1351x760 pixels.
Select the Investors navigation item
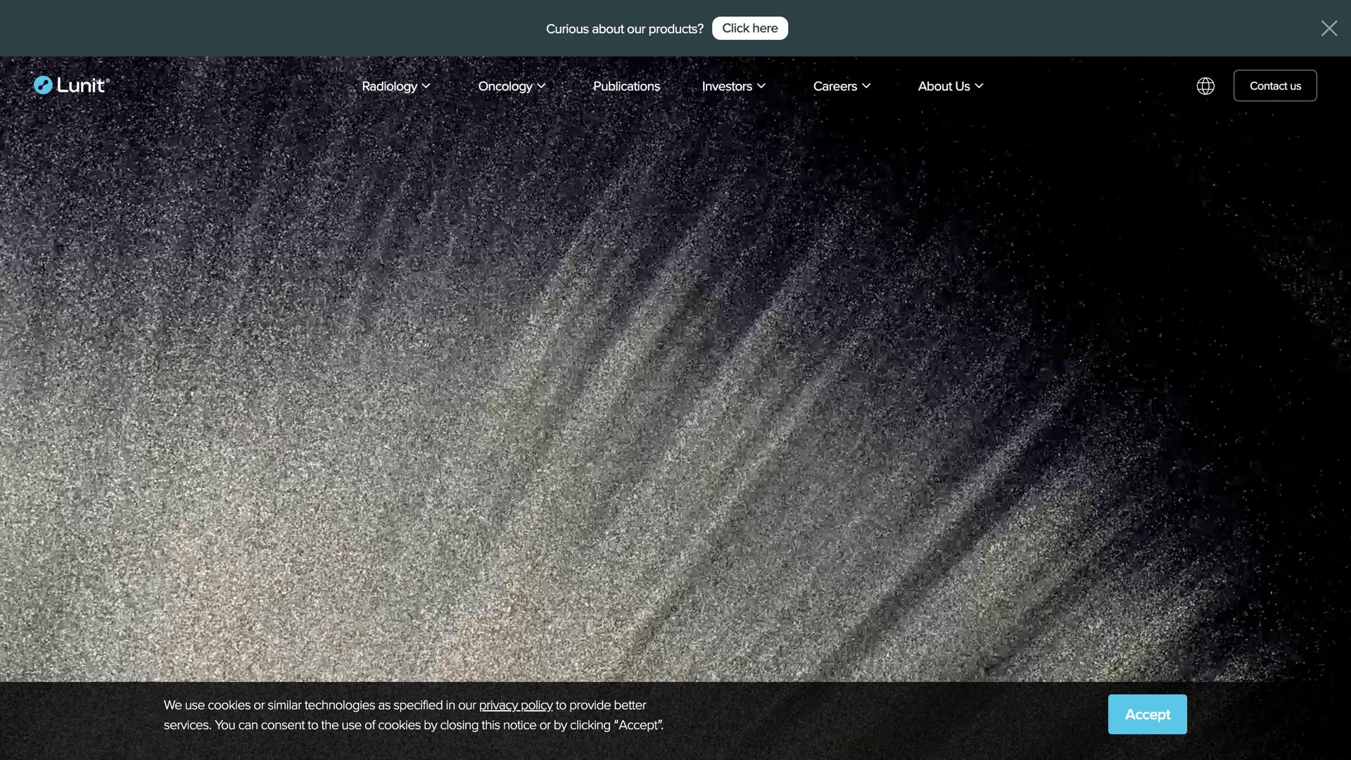pos(726,86)
